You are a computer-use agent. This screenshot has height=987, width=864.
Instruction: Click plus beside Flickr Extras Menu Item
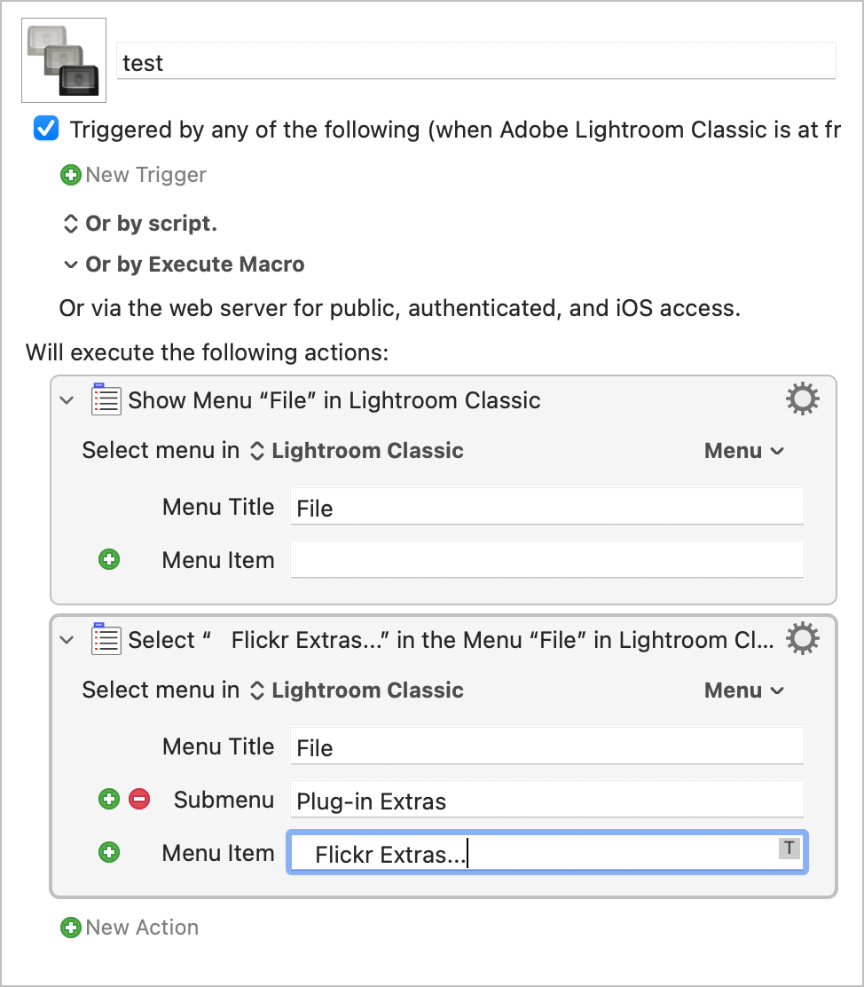coord(109,852)
